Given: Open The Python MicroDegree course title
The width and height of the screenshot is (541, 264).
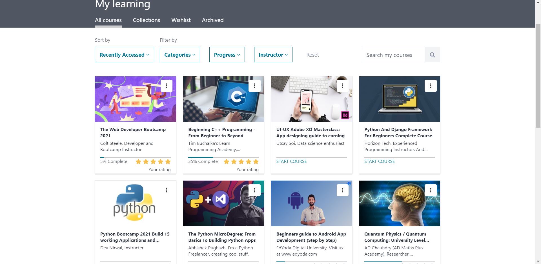Looking at the screenshot, I should (x=222, y=237).
